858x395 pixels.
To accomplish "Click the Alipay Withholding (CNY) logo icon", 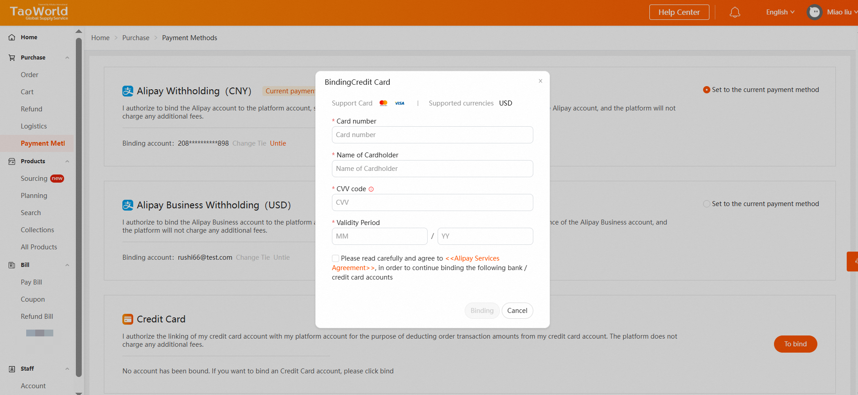I will (128, 91).
